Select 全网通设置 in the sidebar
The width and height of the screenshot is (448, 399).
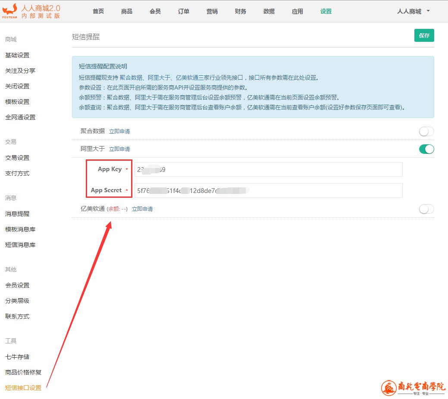coord(20,117)
